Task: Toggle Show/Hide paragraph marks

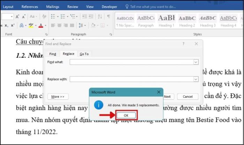Action: 109,16
